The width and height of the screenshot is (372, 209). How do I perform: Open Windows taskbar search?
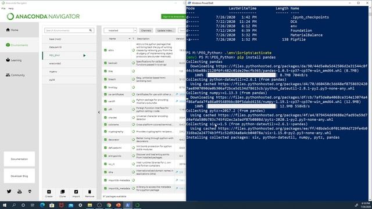click(14, 205)
